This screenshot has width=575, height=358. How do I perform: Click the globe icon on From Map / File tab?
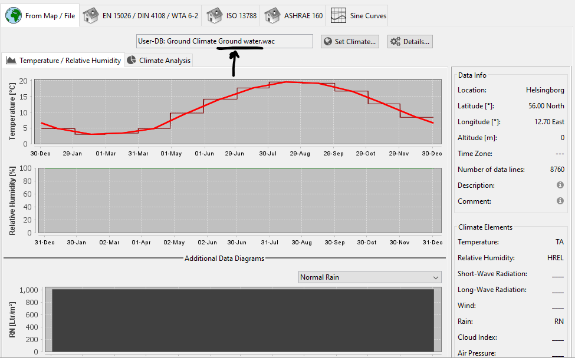point(13,15)
